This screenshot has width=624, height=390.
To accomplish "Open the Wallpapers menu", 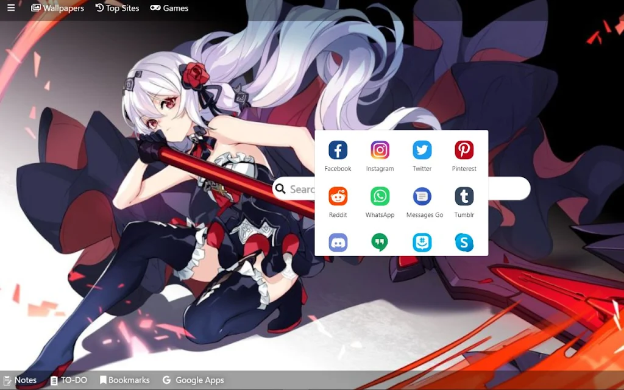I will pos(58,8).
